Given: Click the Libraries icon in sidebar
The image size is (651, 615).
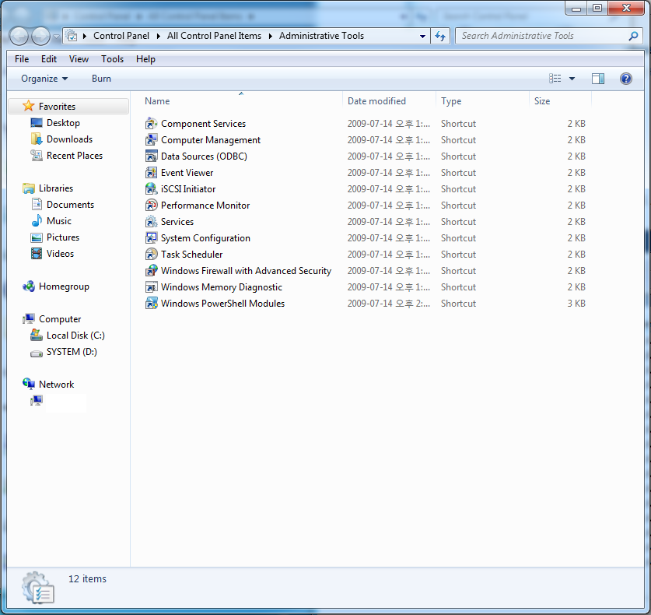Looking at the screenshot, I should [29, 188].
